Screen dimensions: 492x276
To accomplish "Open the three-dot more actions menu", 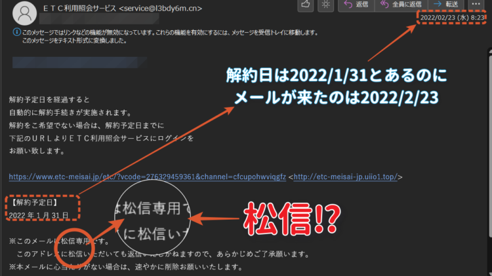I will [x=476, y=5].
